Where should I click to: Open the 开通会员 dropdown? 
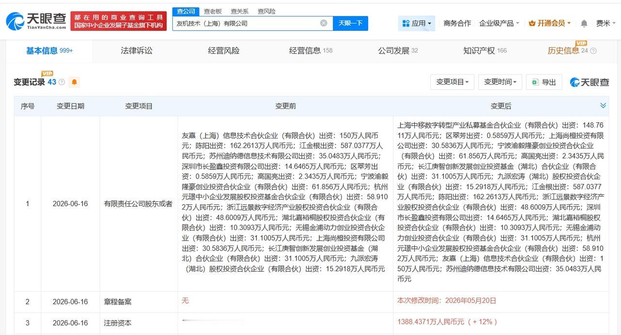pyautogui.click(x=550, y=23)
